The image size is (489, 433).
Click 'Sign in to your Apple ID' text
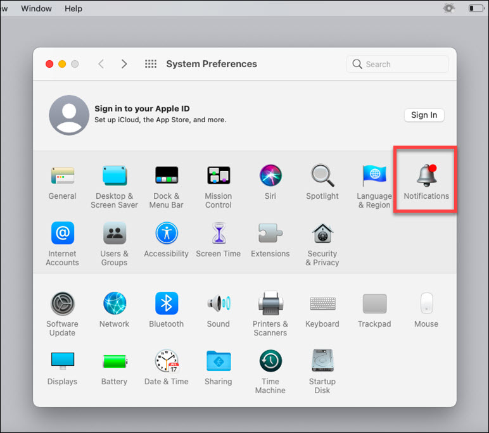142,108
